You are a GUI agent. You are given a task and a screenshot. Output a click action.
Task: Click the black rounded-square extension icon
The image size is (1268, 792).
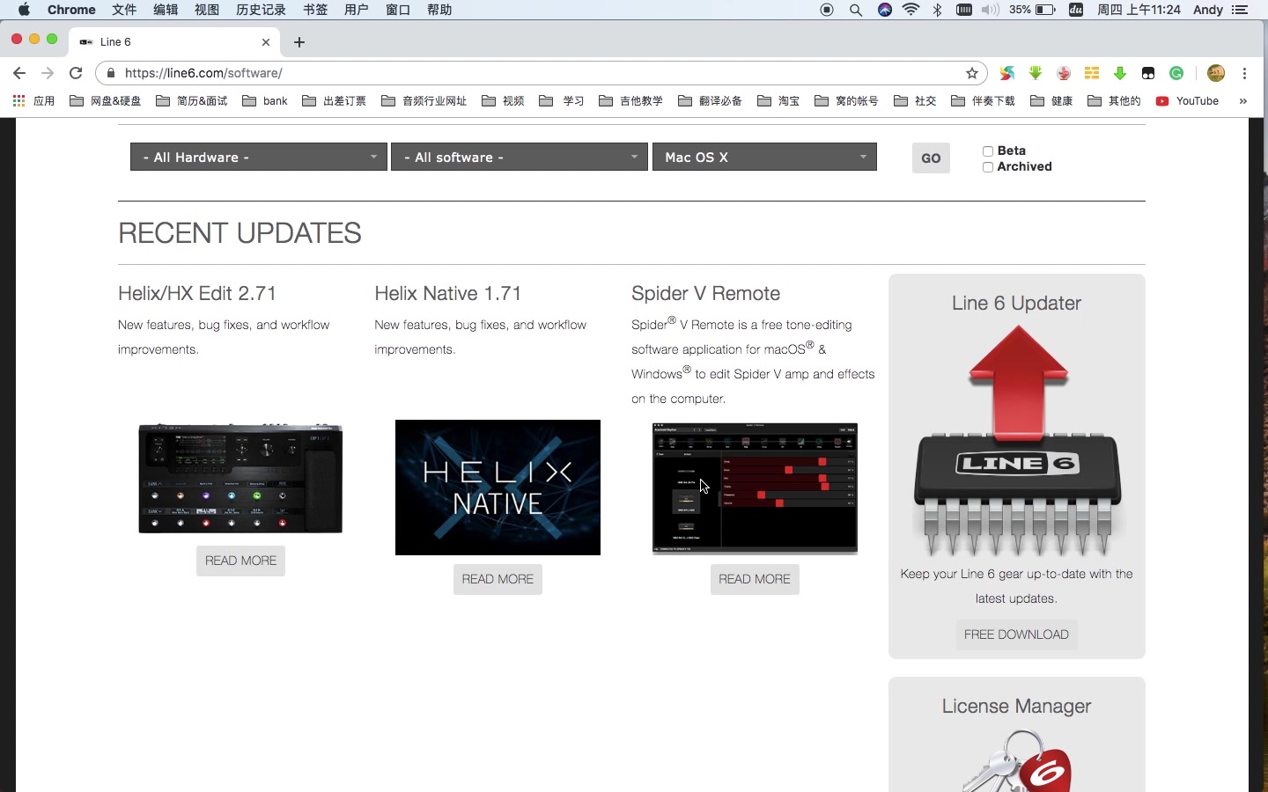click(x=1148, y=73)
